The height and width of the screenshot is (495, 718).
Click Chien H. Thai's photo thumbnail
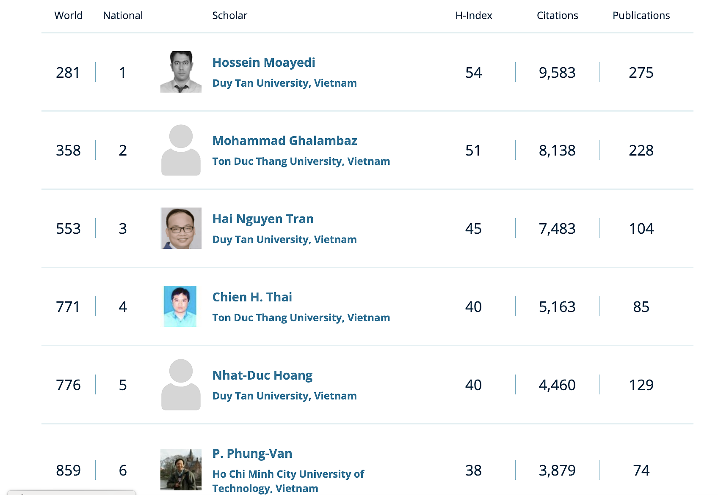180,306
